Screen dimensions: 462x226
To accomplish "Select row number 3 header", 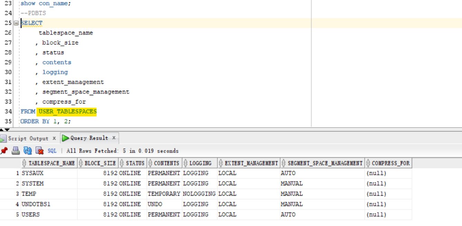I will click(x=10, y=194).
